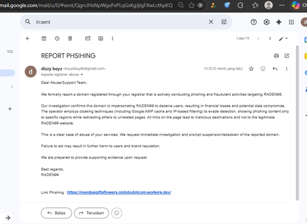This screenshot has height=224, width=307.
Task: Bookmark this page with the star icon
Action: [192, 5]
